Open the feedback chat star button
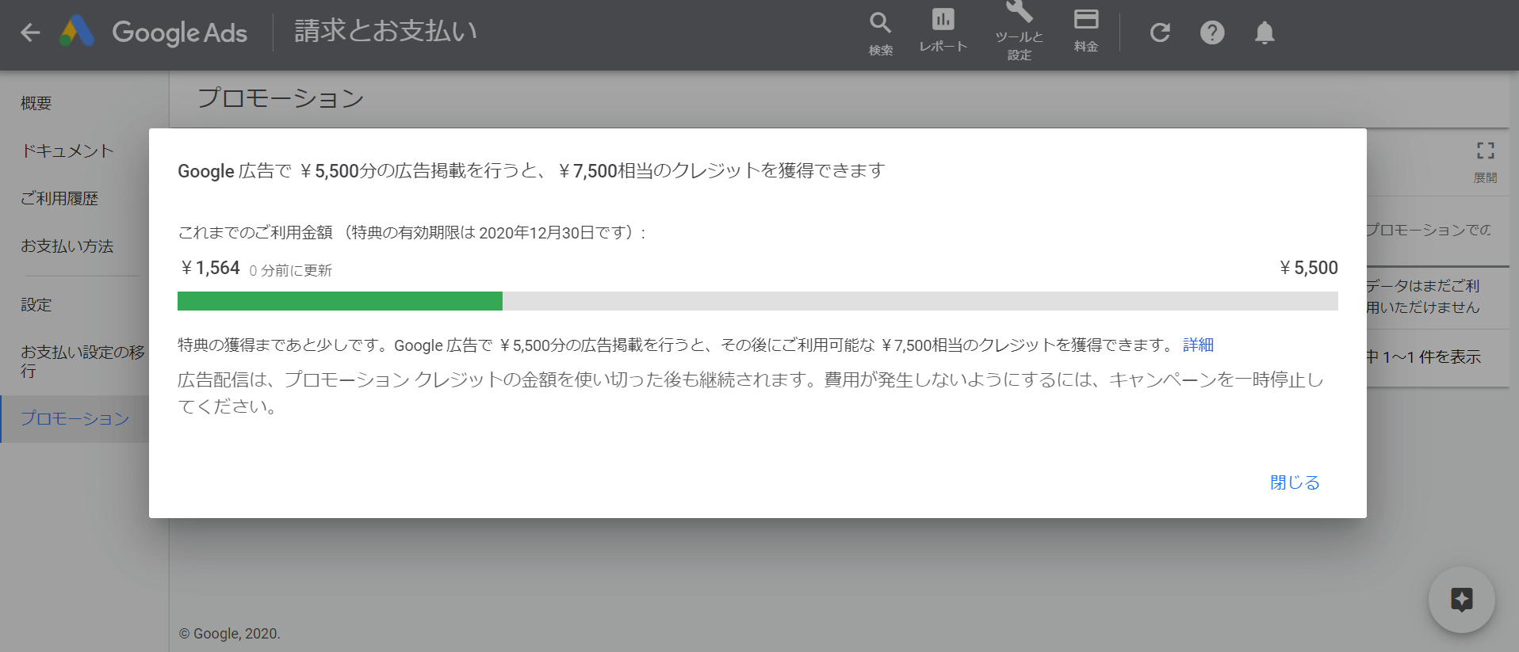This screenshot has width=1519, height=652. pyautogui.click(x=1461, y=600)
